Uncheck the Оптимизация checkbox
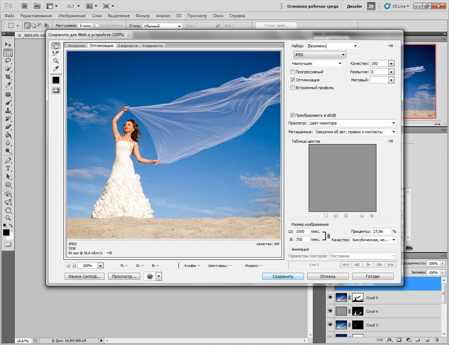The image size is (449, 345). point(293,80)
